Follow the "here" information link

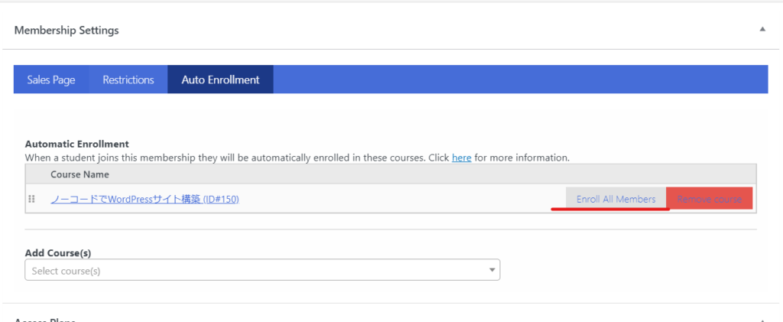tap(461, 158)
